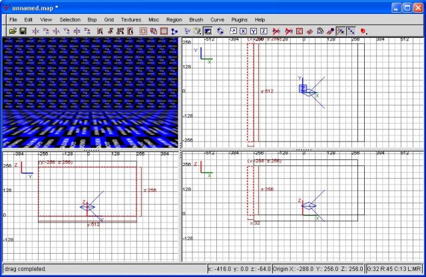Flip selection along the X axis
The height and width of the screenshot is (277, 426).
[35, 31]
